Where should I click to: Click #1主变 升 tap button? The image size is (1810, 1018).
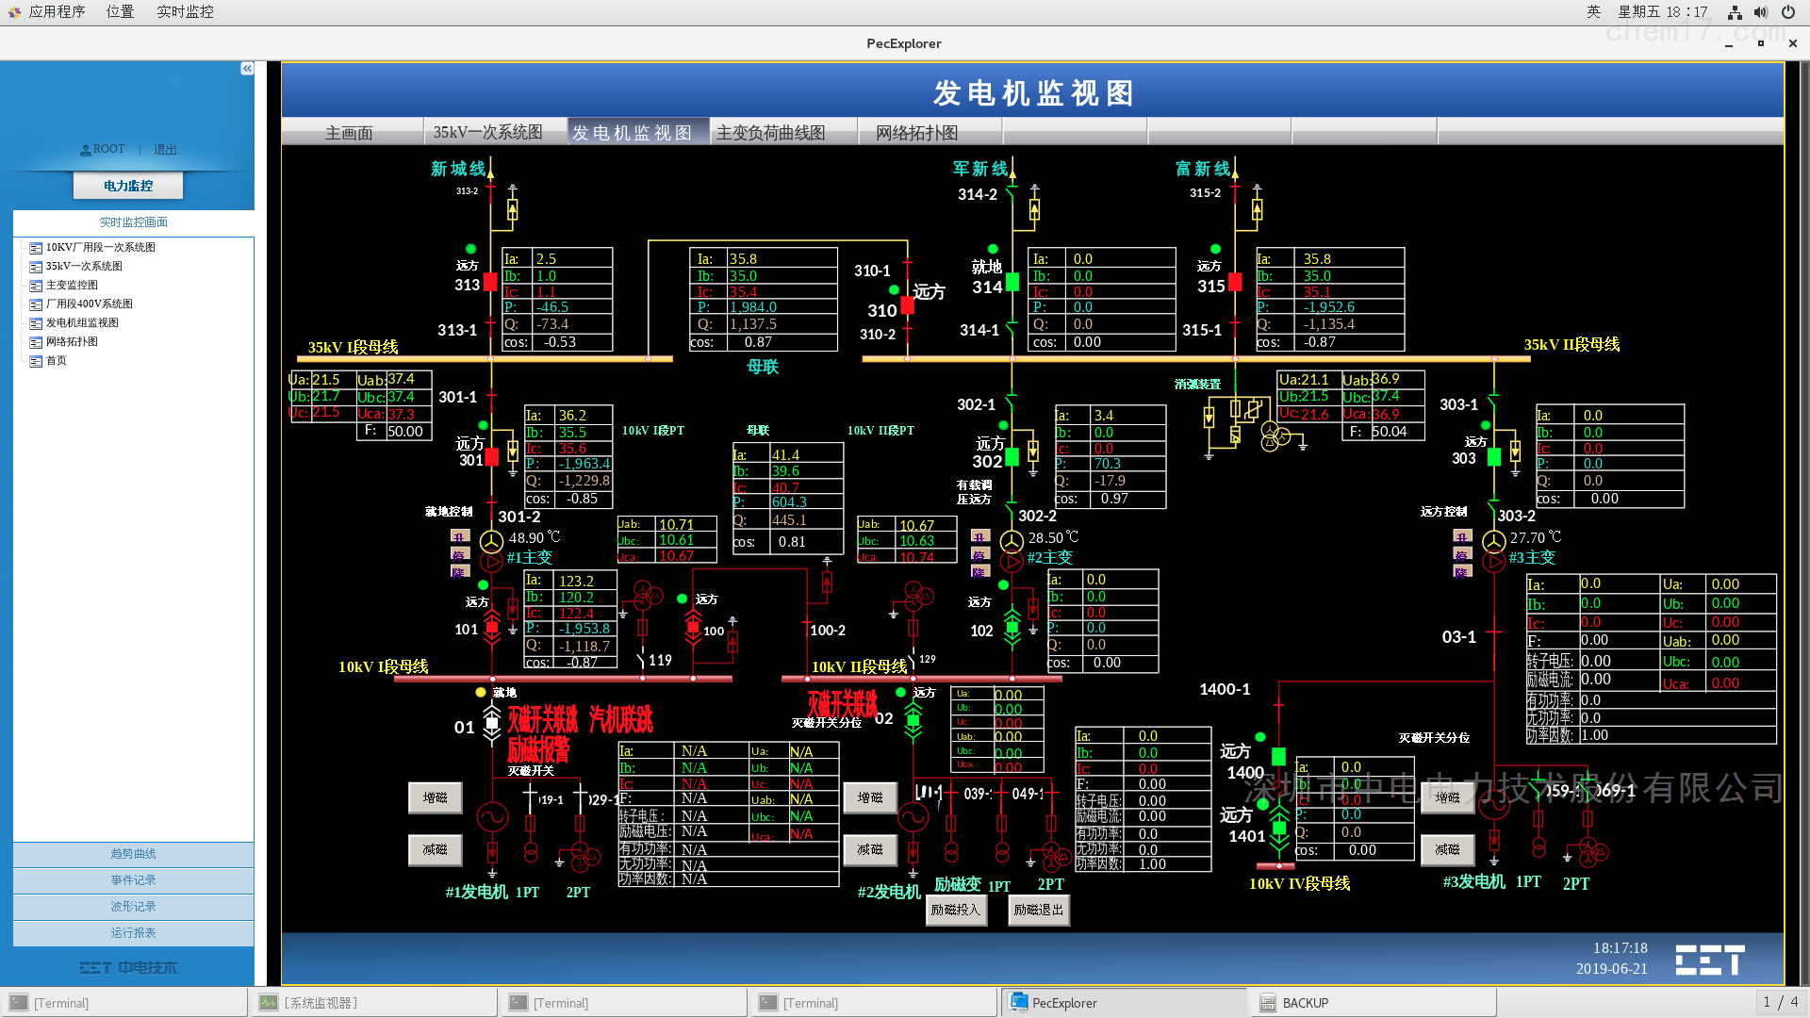pyautogui.click(x=459, y=536)
